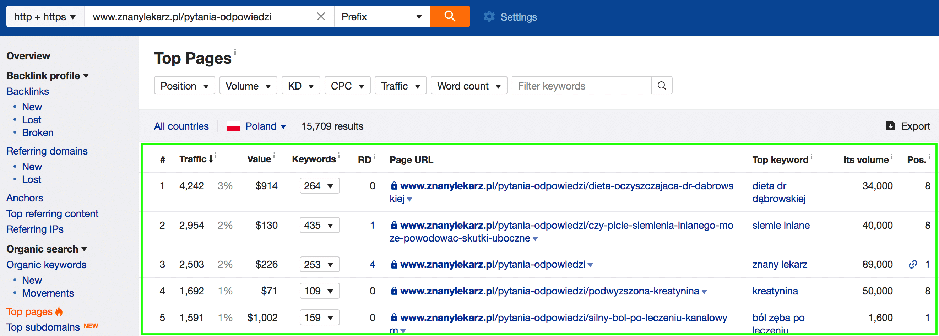
Task: Open the Prefix mode dropdown
Action: 381,16
